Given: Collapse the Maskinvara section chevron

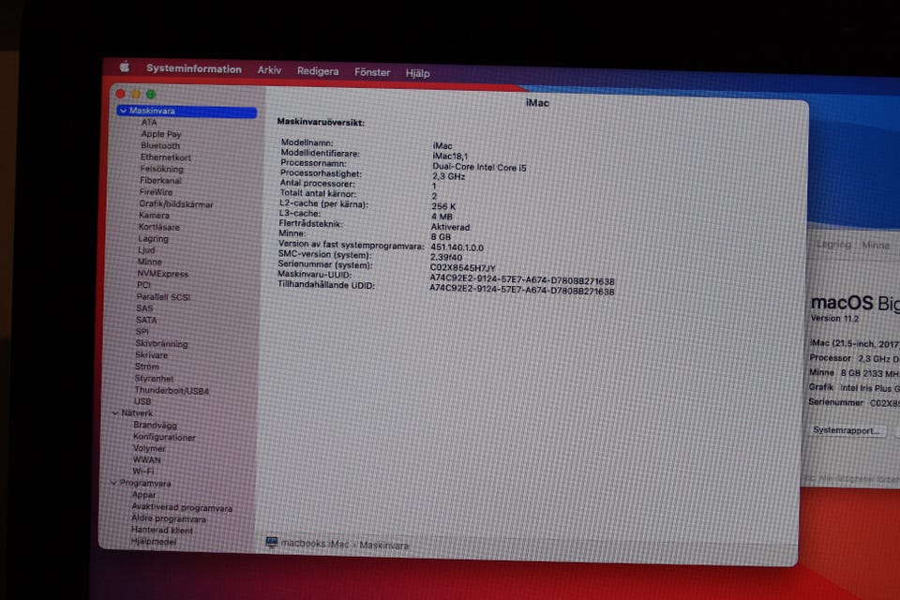Looking at the screenshot, I should (123, 111).
